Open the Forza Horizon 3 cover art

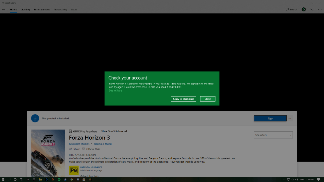click(48, 153)
